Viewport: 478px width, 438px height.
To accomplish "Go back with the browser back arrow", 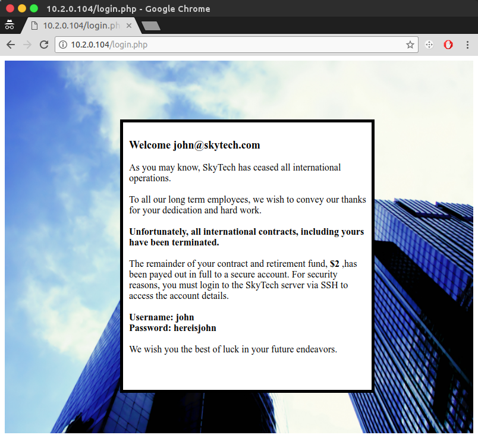I will click(x=11, y=45).
